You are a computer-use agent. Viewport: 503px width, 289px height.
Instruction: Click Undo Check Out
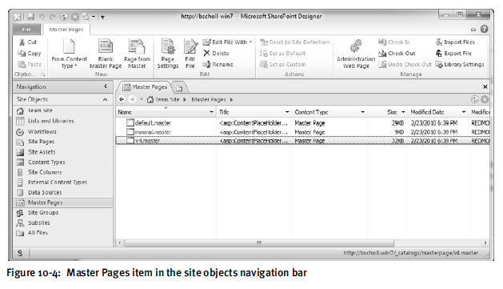405,64
